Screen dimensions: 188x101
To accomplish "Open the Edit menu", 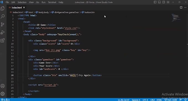I will pos(13,2).
